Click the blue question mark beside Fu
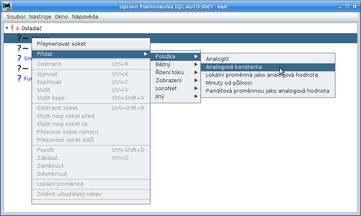Viewport: 361px width, 216px height. 19,78
